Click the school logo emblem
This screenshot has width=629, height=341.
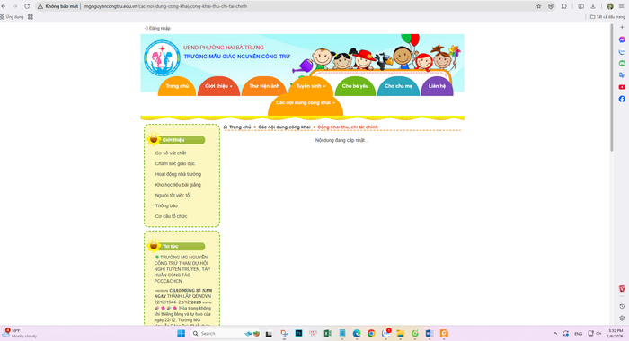pos(162,58)
